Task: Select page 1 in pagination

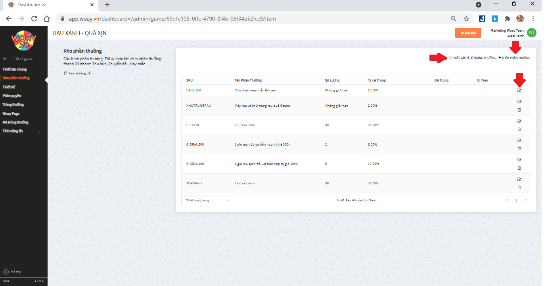Action: (516, 200)
